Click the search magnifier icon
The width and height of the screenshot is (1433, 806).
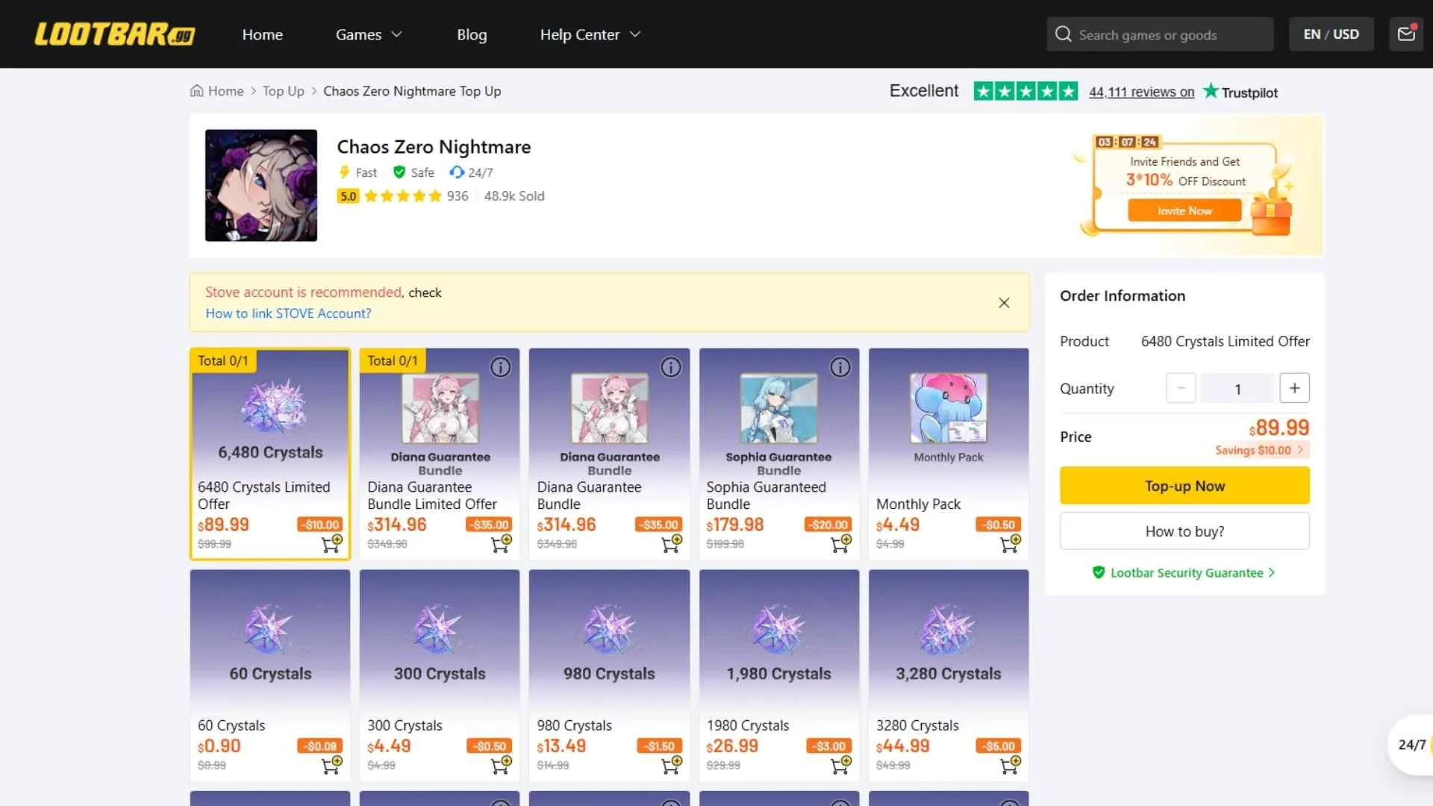click(x=1061, y=34)
